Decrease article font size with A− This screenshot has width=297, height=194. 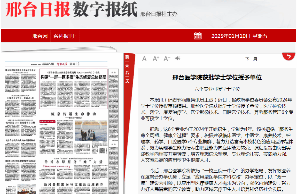[167, 59]
